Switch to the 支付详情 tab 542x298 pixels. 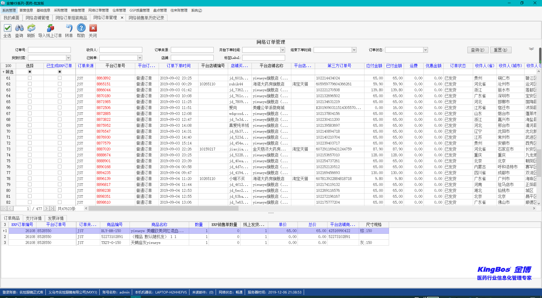pos(34,218)
